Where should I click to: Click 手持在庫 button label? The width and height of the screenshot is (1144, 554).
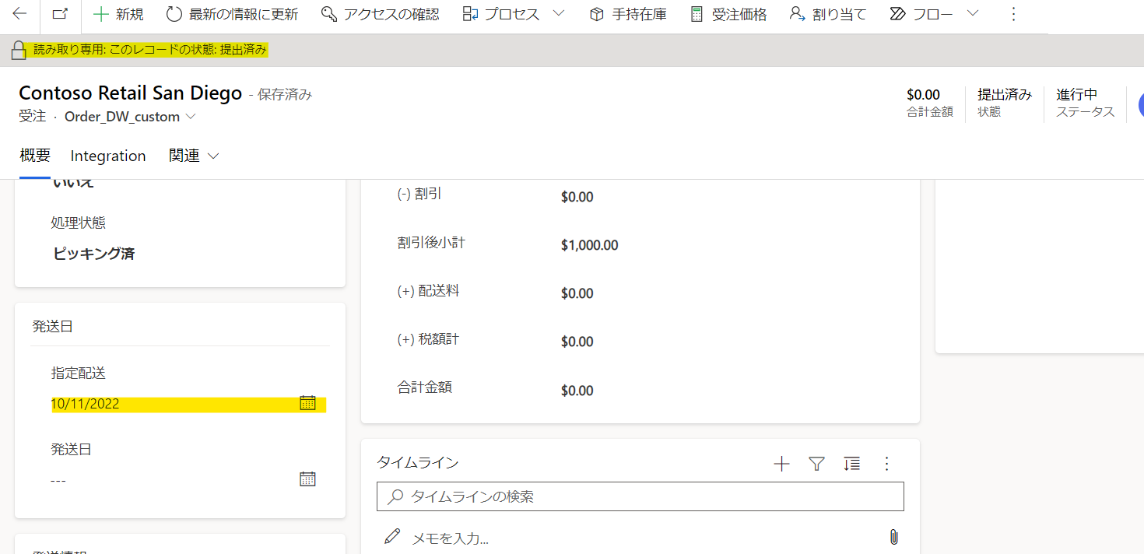[639, 14]
